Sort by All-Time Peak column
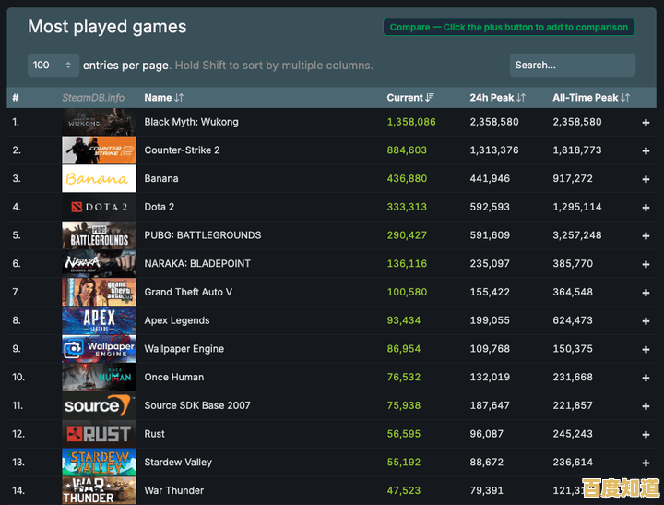This screenshot has height=505, width=664. [x=590, y=98]
